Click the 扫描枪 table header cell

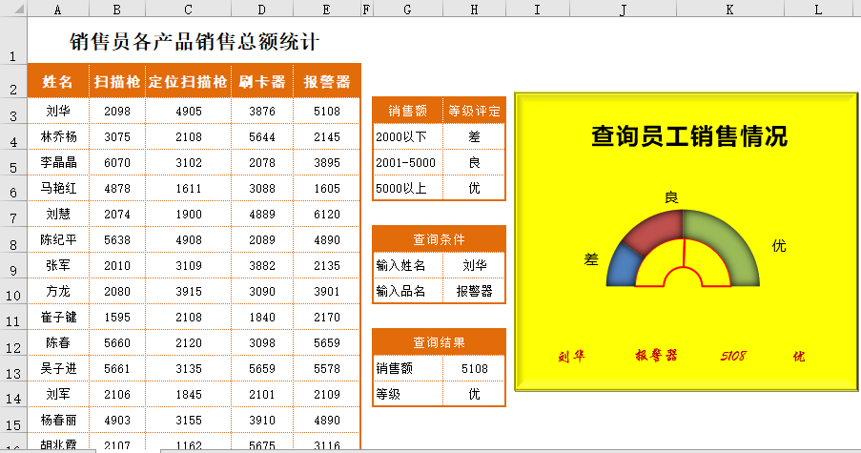(117, 82)
